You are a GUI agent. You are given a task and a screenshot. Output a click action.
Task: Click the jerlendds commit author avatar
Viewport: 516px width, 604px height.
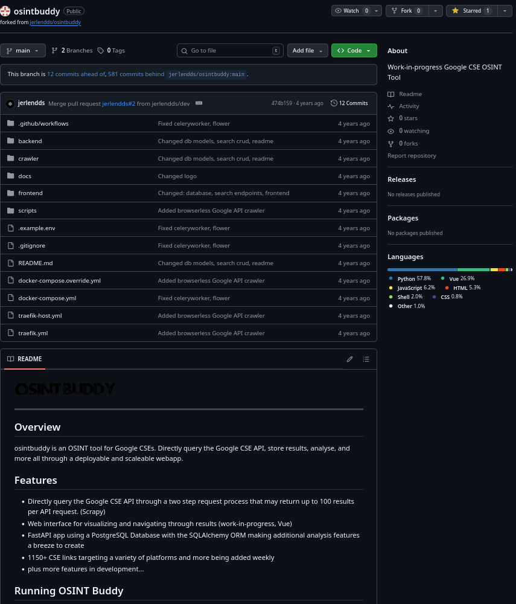point(10,103)
